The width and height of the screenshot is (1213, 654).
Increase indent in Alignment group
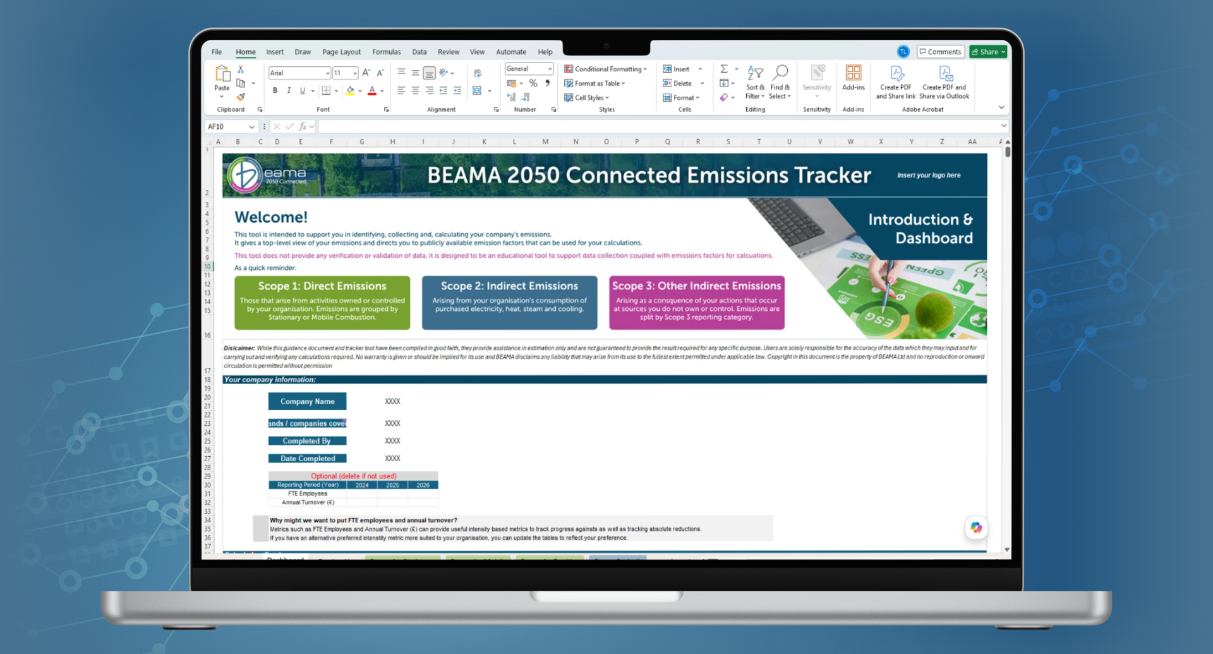click(x=457, y=90)
